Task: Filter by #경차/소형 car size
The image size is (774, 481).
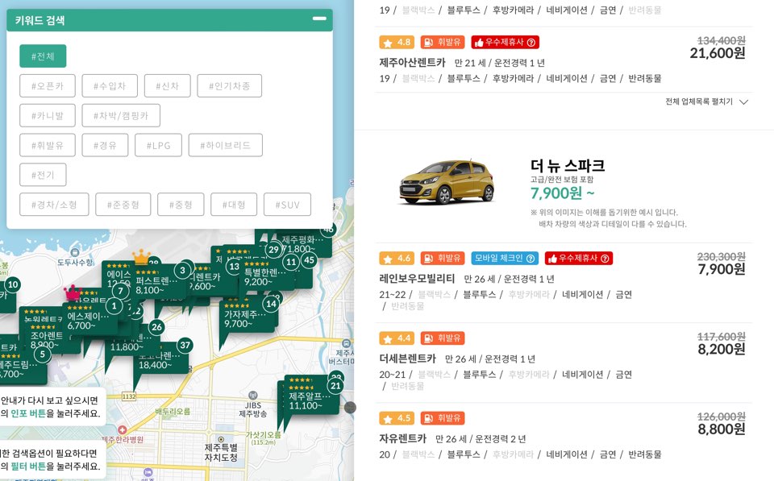Action: (x=54, y=204)
